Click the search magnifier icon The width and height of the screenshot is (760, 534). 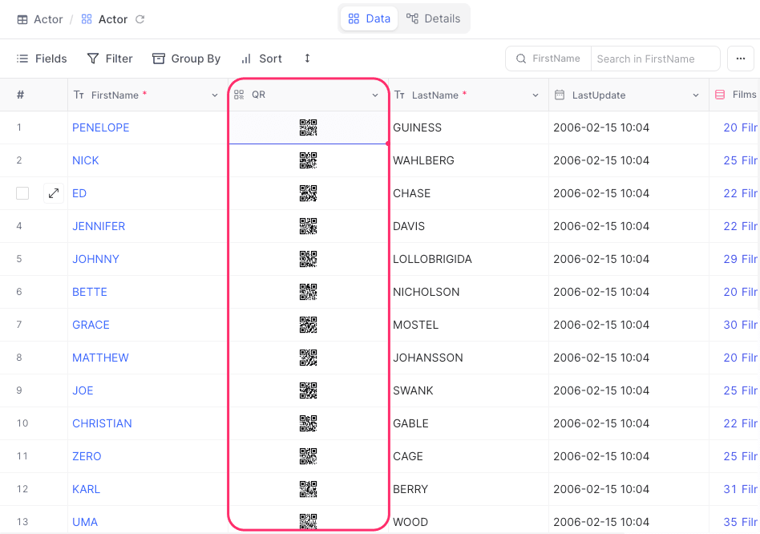pos(521,59)
